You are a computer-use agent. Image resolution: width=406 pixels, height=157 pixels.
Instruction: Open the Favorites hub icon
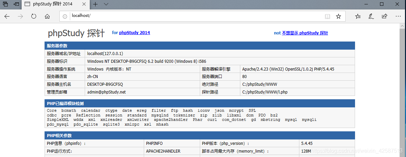point(358,16)
